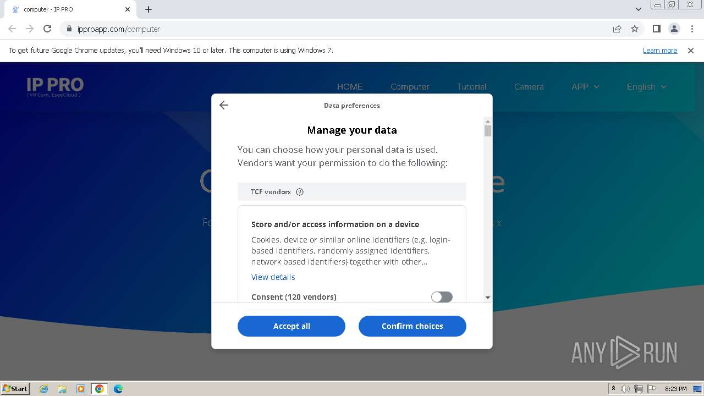Show hidden tray icons arrow

coord(613,389)
